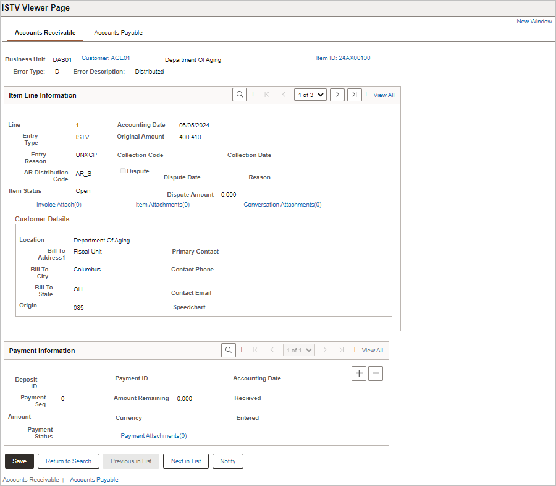
Task: Go to first row in Payment Information
Action: (x=255, y=350)
